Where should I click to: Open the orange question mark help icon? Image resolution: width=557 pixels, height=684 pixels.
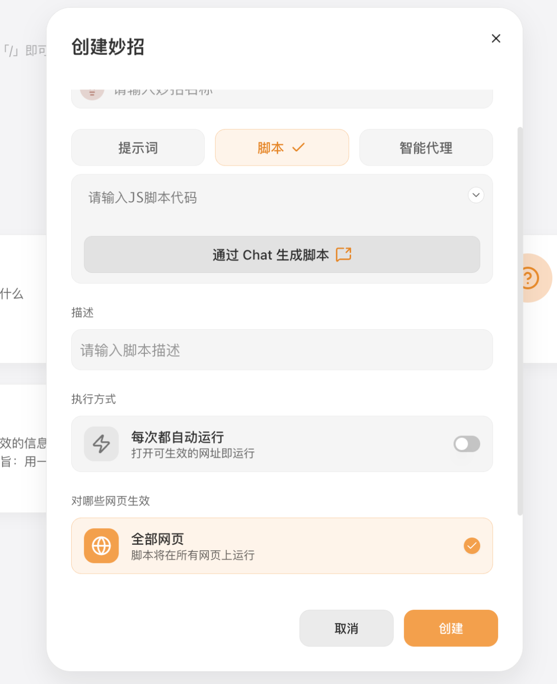[x=530, y=278]
